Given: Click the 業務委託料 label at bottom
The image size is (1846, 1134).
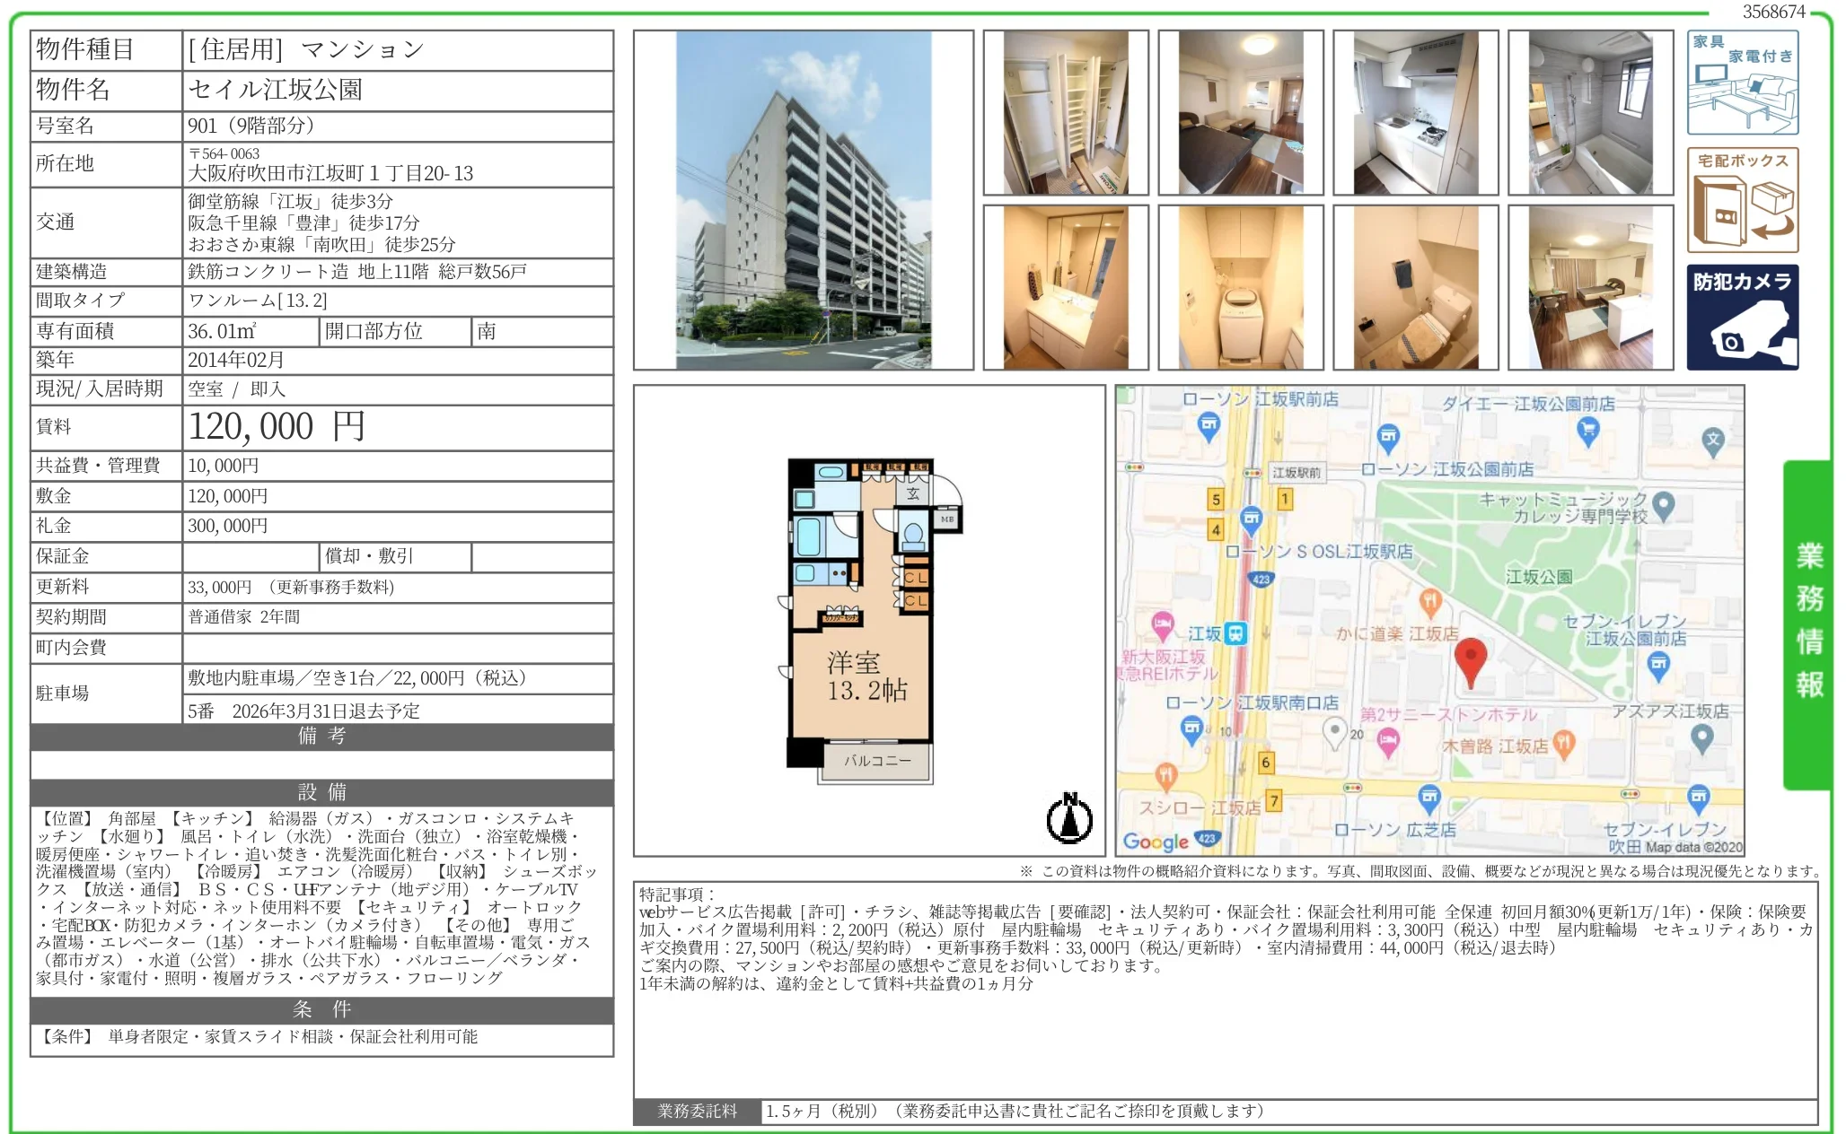Looking at the screenshot, I should point(697,1111).
